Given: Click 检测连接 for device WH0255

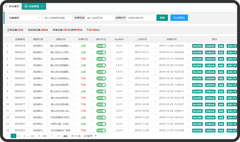Looking at the screenshot, I should tap(210, 91).
